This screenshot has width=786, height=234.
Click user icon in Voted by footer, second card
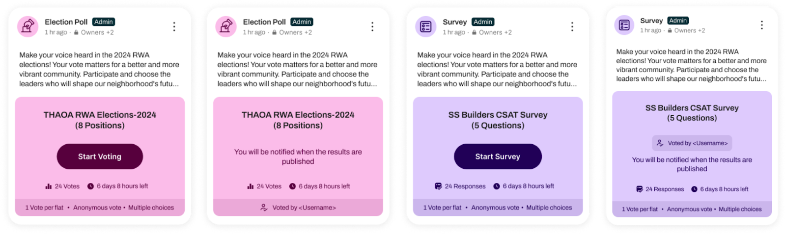pos(264,208)
